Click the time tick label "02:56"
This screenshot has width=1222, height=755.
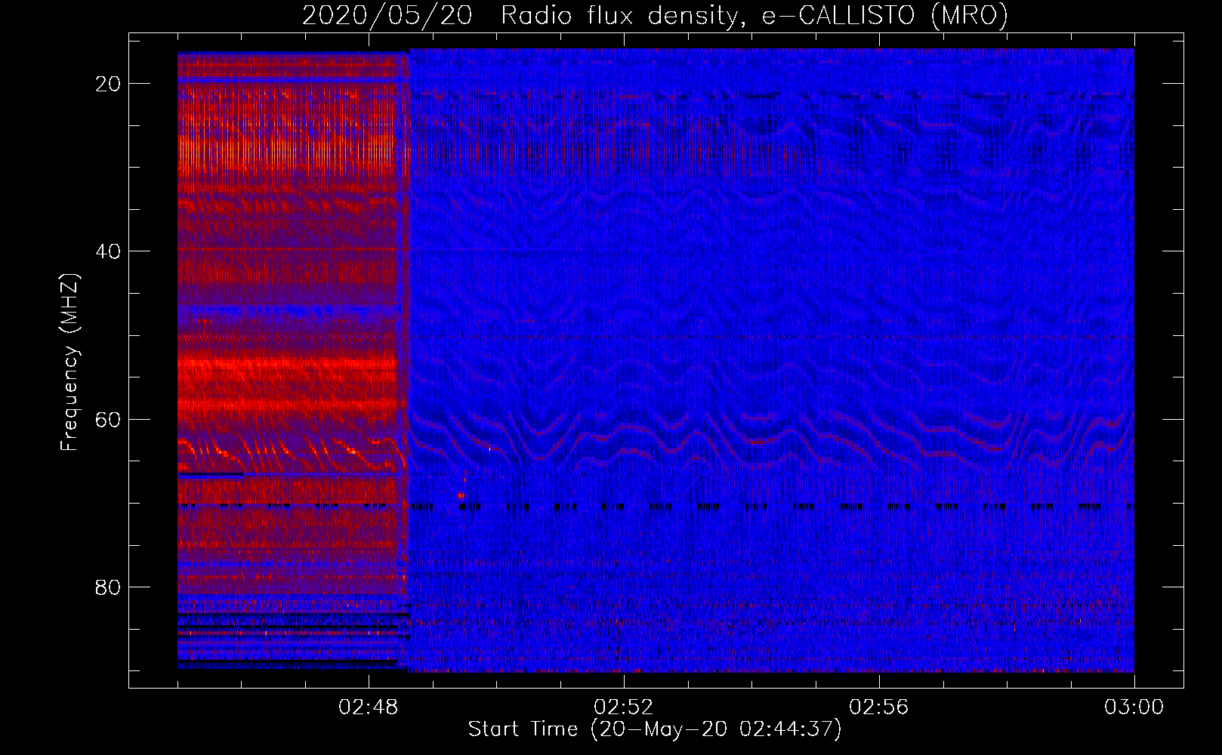click(879, 707)
